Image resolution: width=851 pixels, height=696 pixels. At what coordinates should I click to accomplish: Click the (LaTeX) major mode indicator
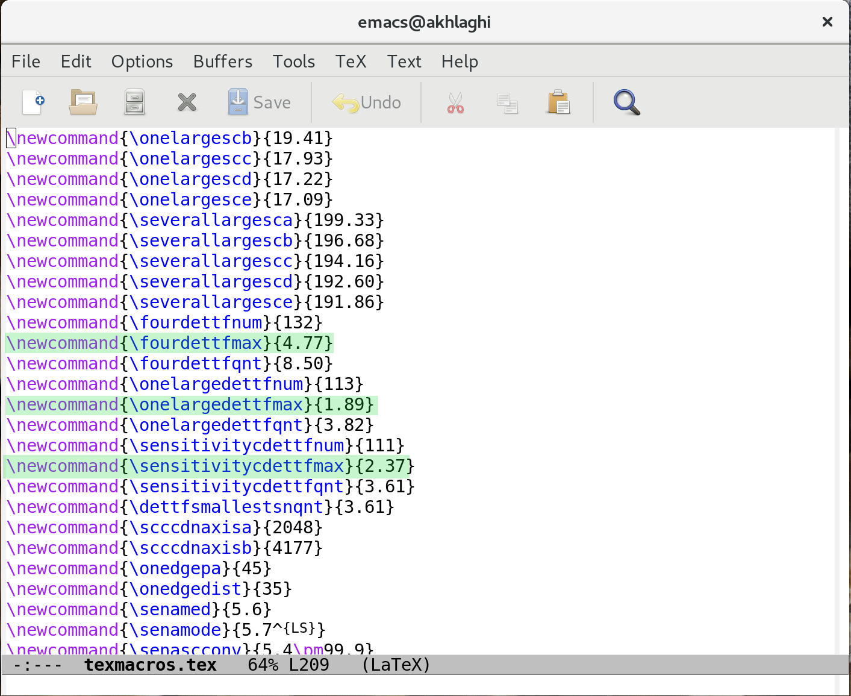coord(396,665)
